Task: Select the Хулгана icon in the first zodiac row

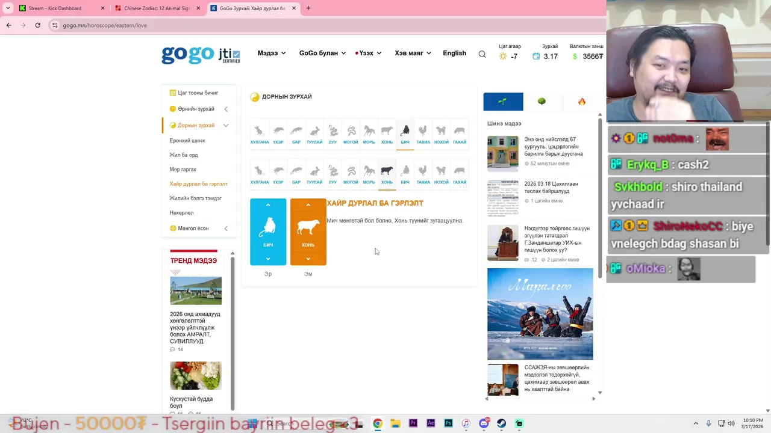Action: point(260,131)
